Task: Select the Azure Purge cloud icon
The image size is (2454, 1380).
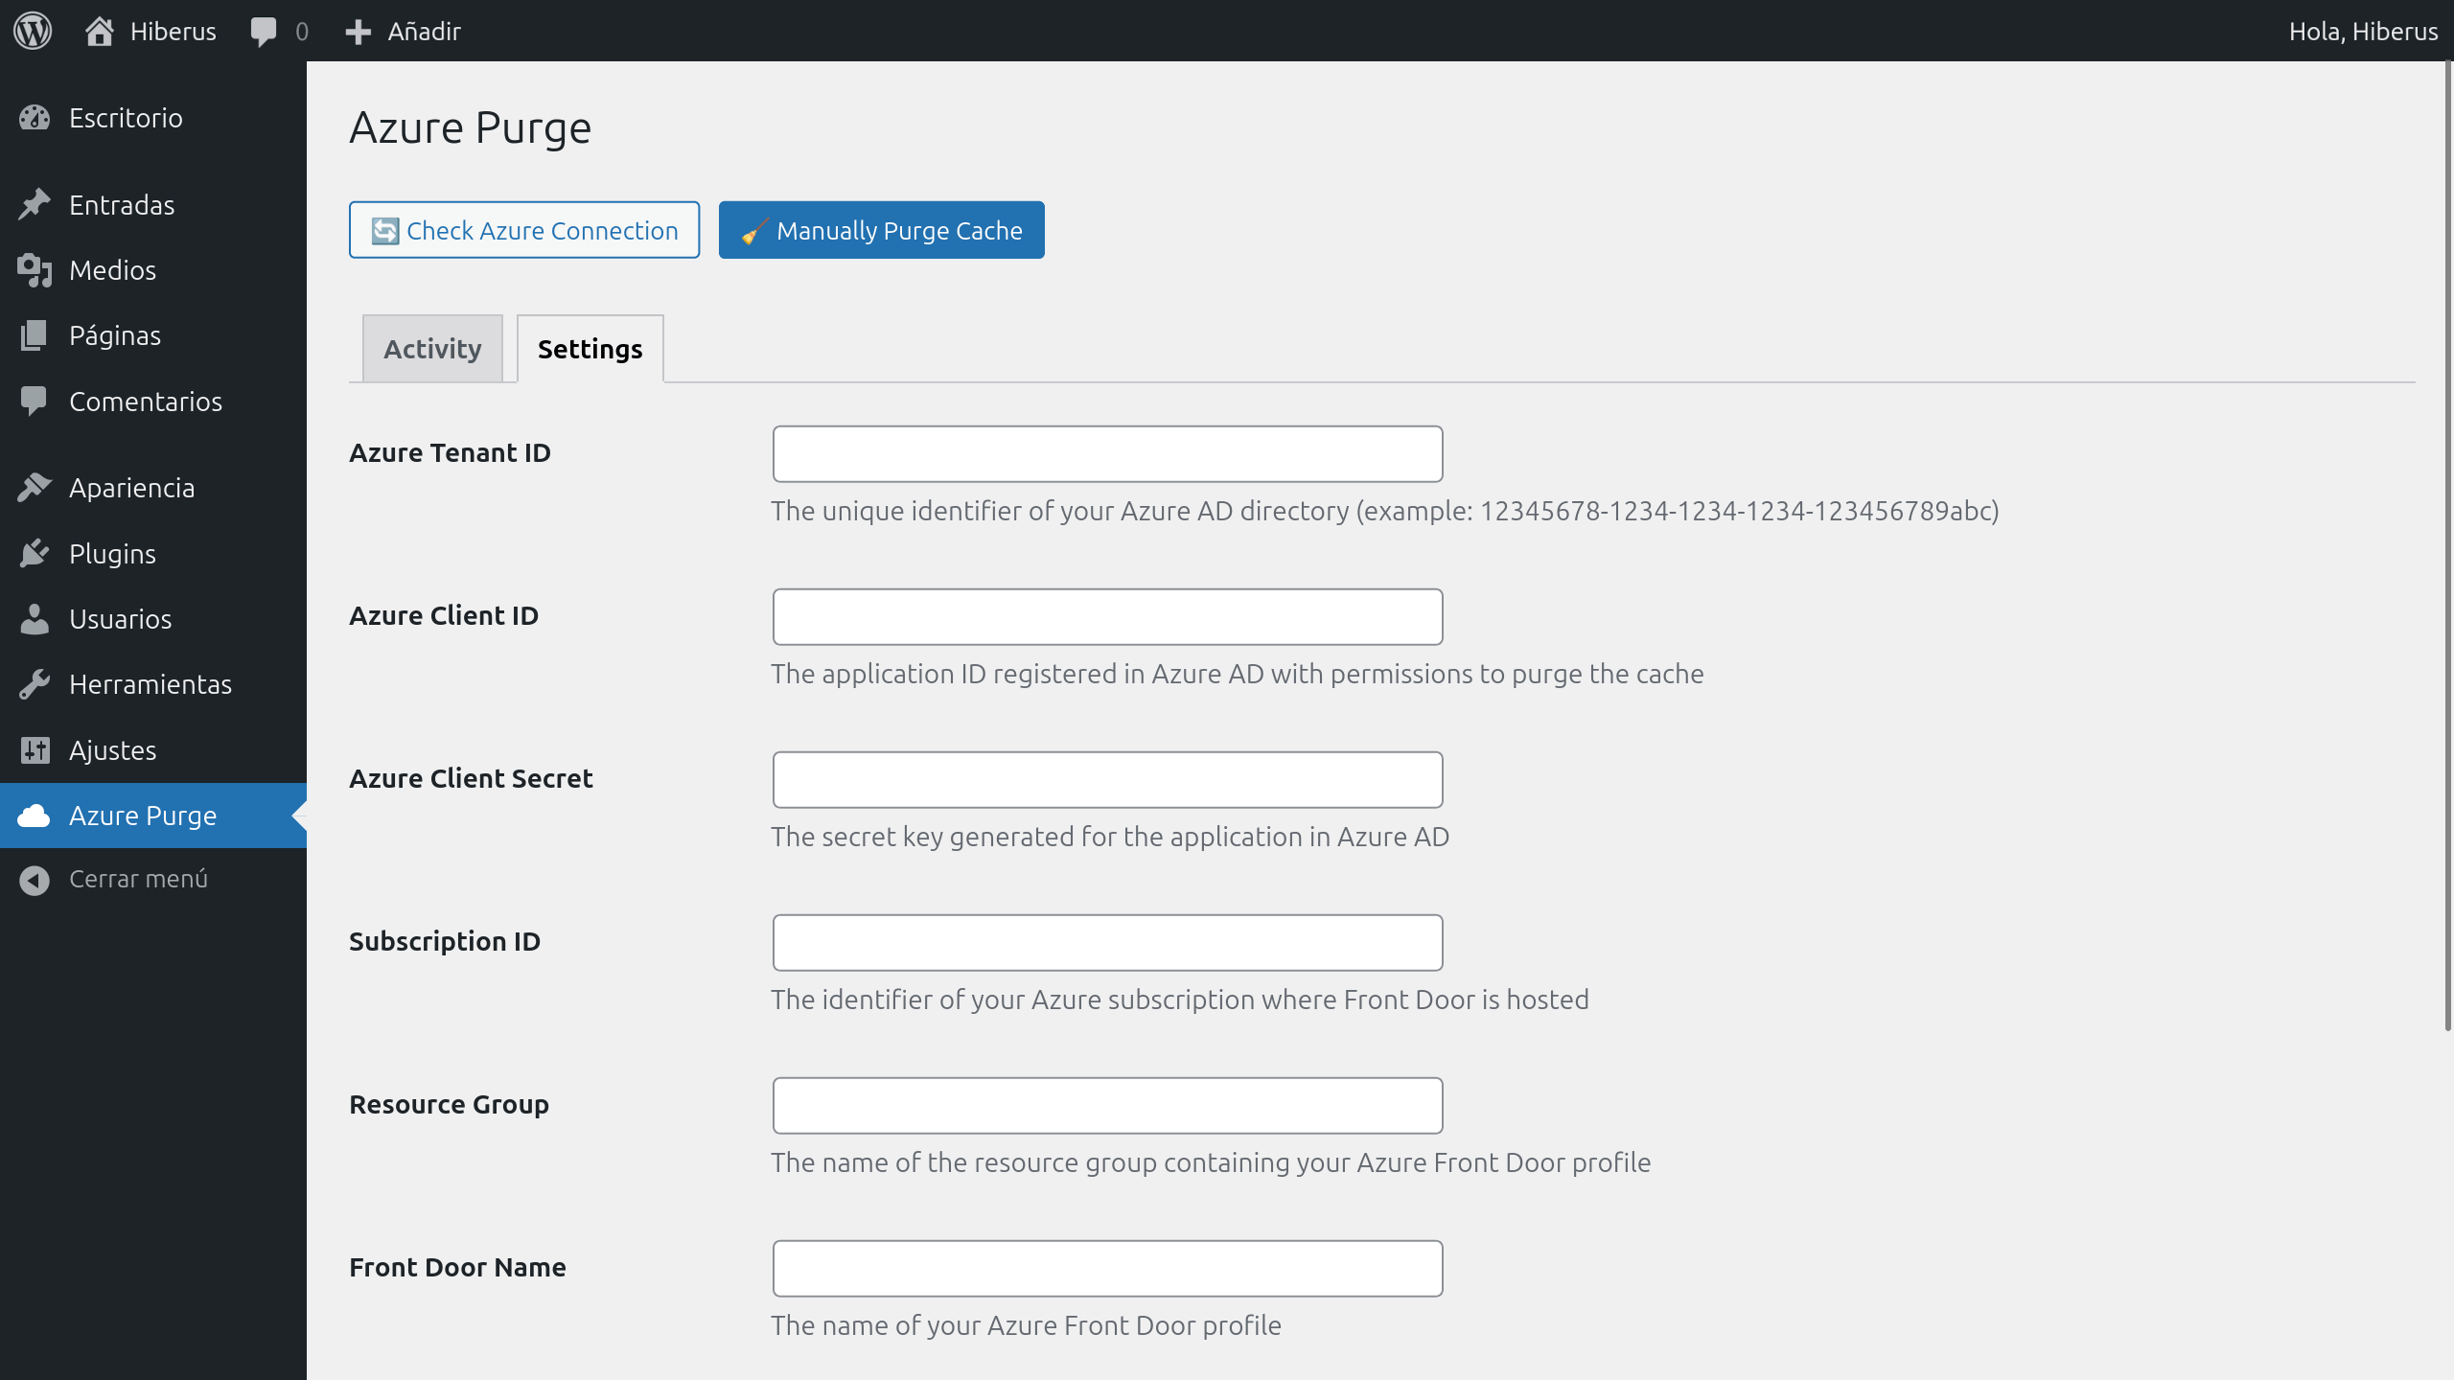Action: 35,816
